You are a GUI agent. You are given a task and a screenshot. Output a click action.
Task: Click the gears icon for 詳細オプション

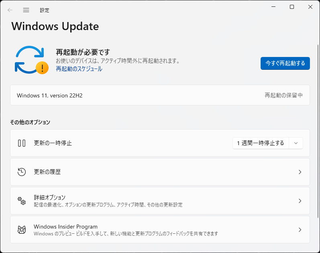[22, 201]
